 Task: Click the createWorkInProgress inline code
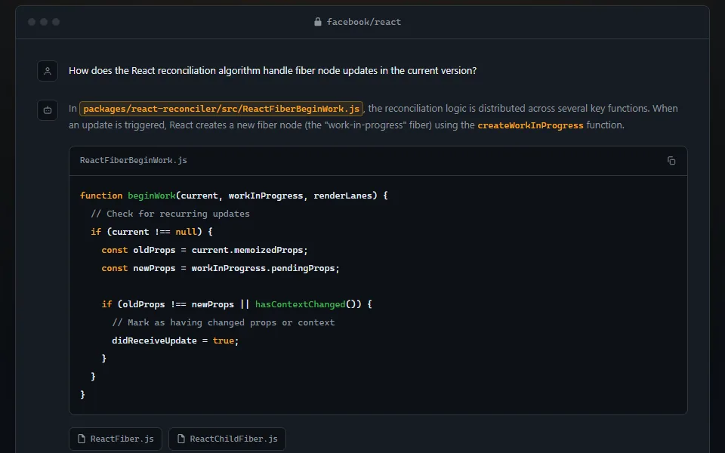tap(530, 125)
